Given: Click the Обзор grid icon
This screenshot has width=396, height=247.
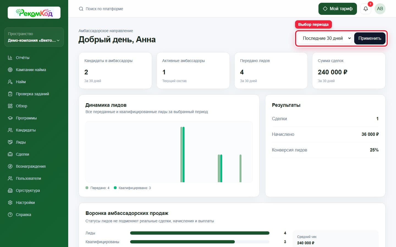Looking at the screenshot, I should coord(10,106).
